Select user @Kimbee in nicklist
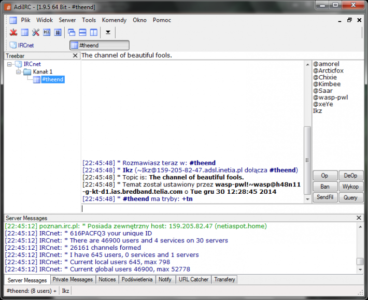368x300 pixels. (327, 84)
